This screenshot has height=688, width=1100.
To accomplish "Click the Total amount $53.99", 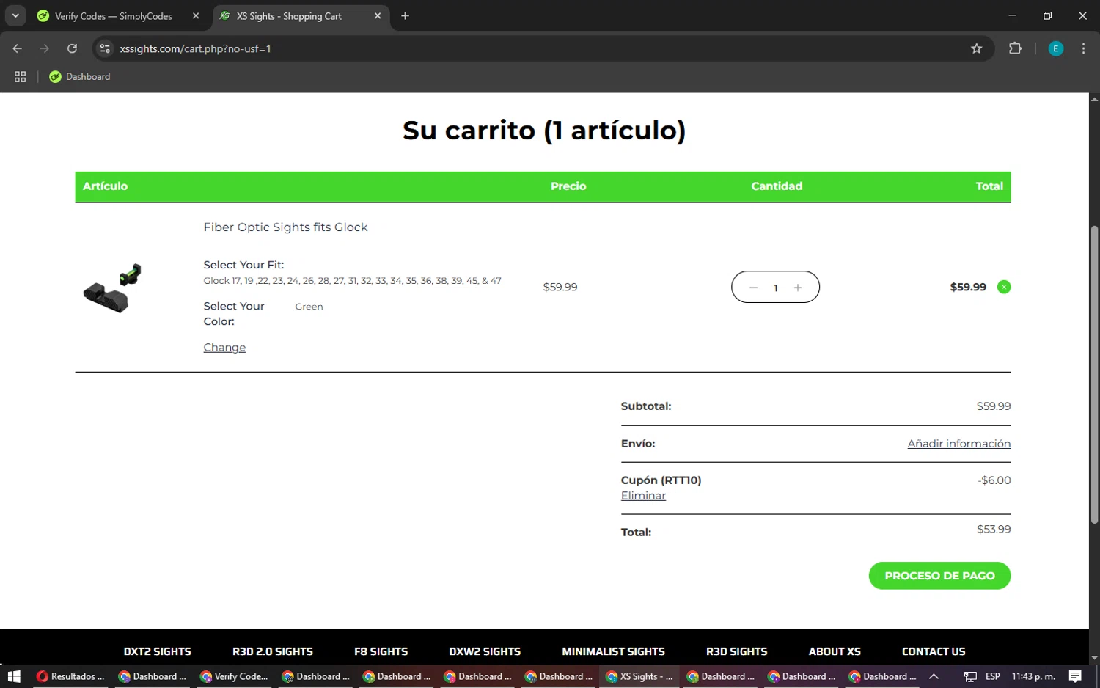I will point(994,530).
